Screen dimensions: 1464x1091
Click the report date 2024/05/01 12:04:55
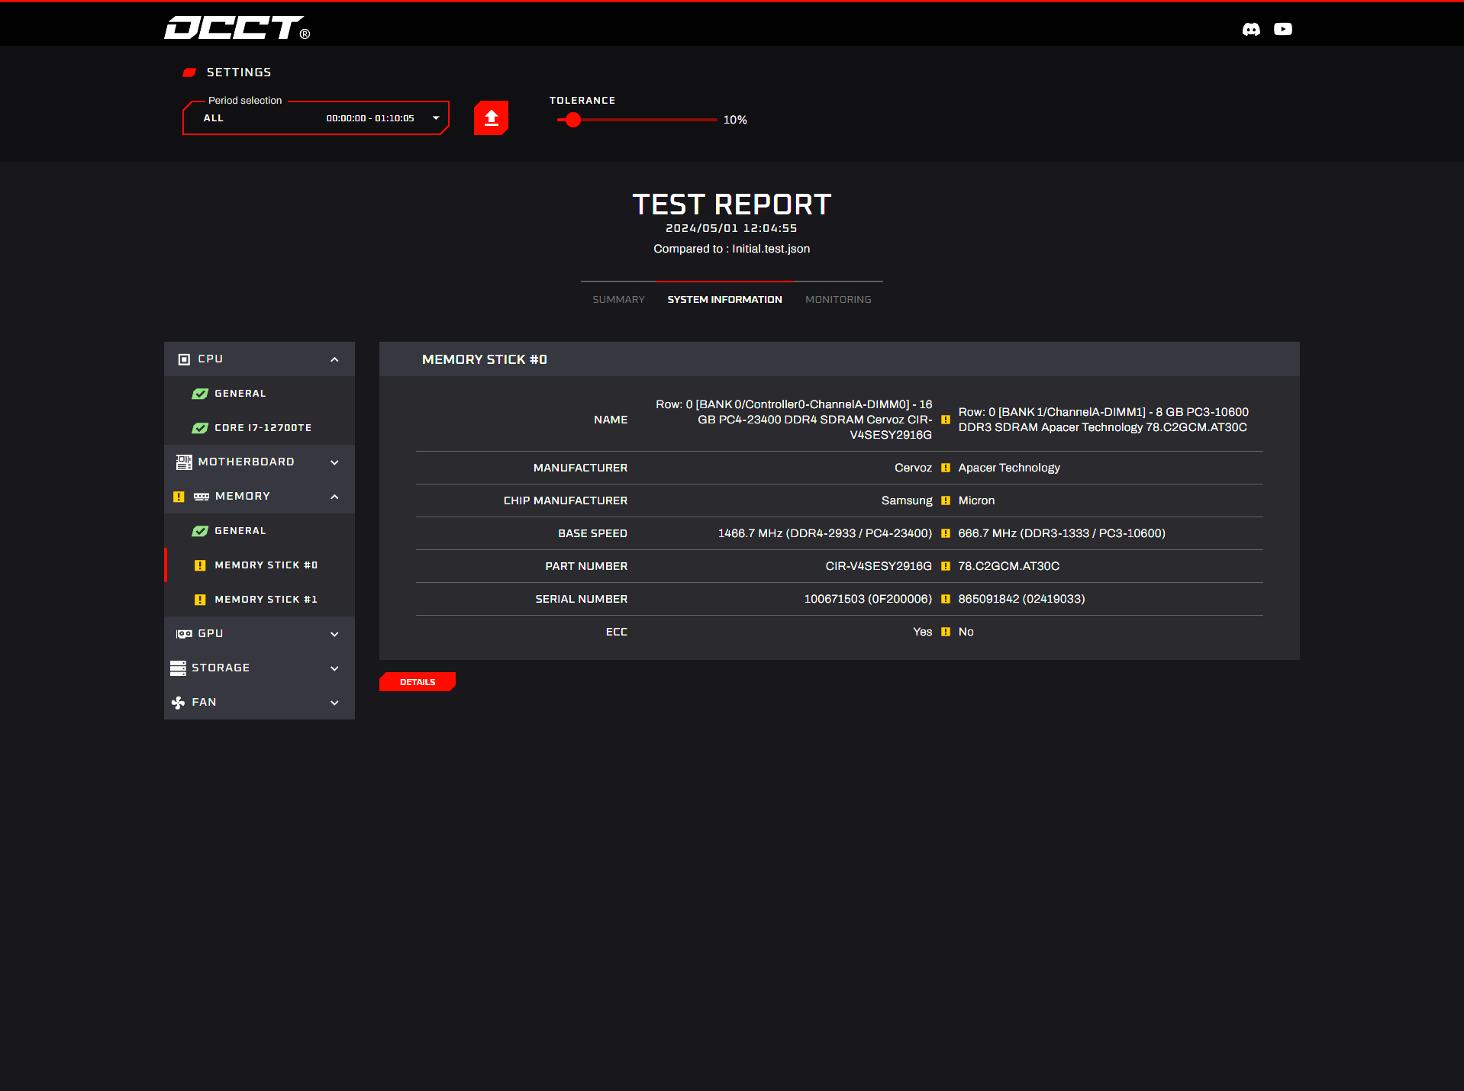point(731,228)
